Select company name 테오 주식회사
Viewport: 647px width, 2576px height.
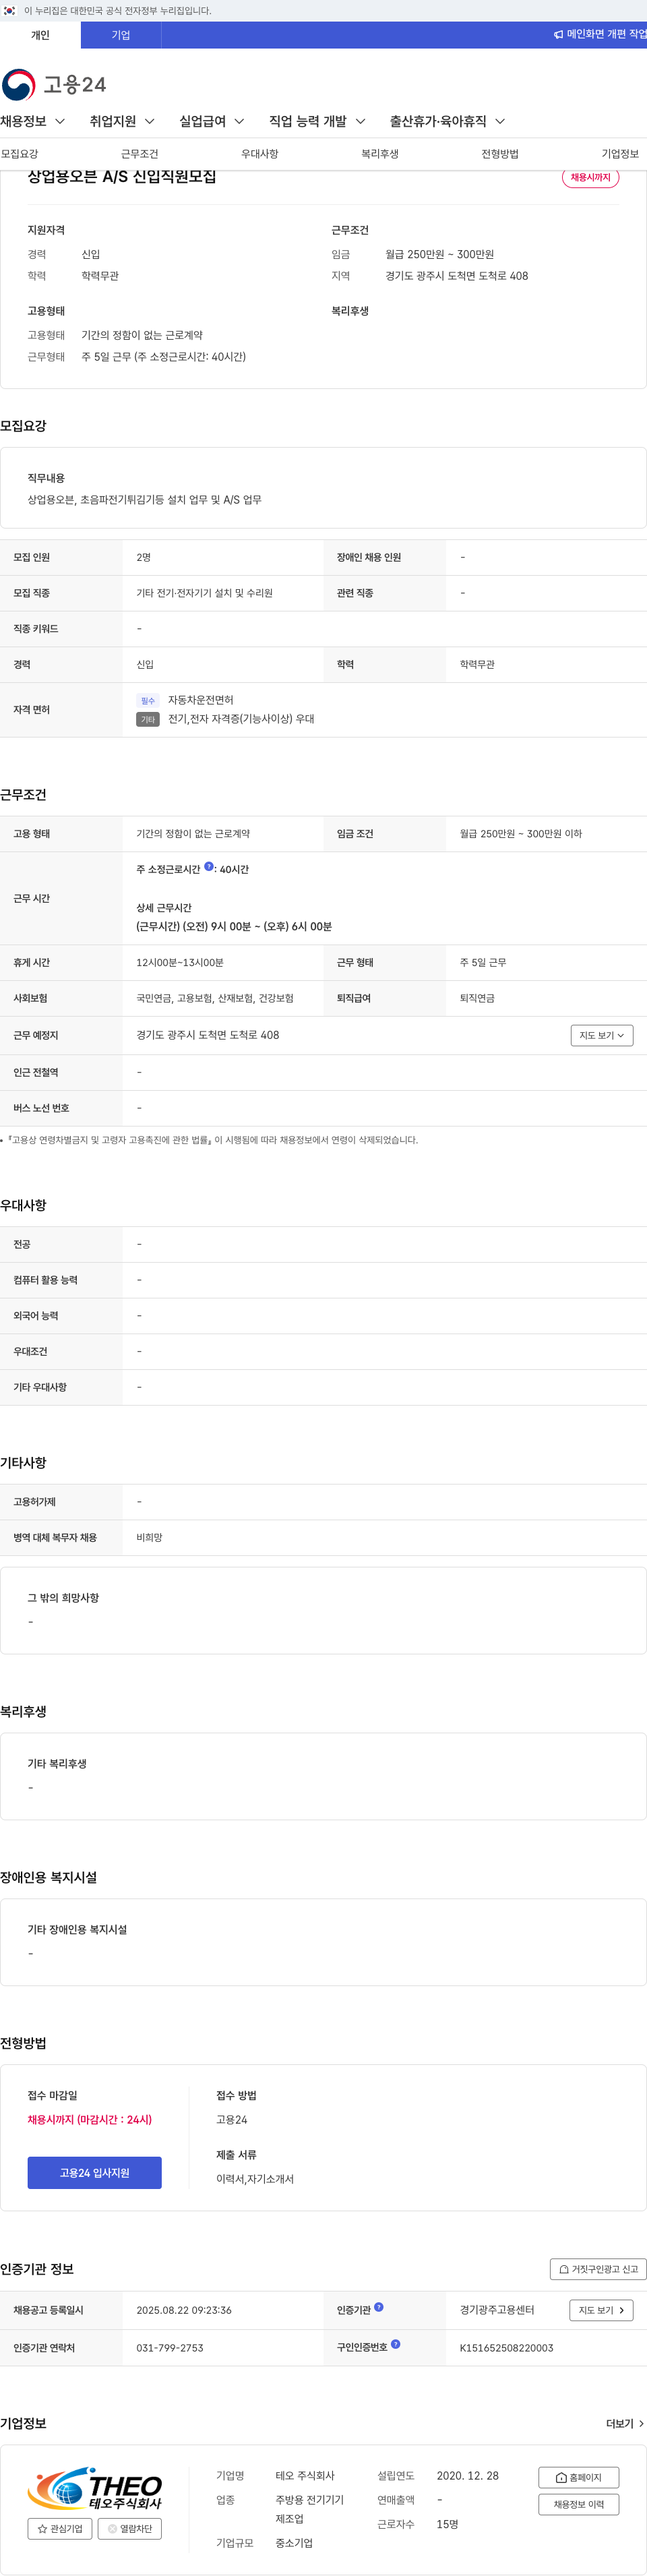(305, 2475)
